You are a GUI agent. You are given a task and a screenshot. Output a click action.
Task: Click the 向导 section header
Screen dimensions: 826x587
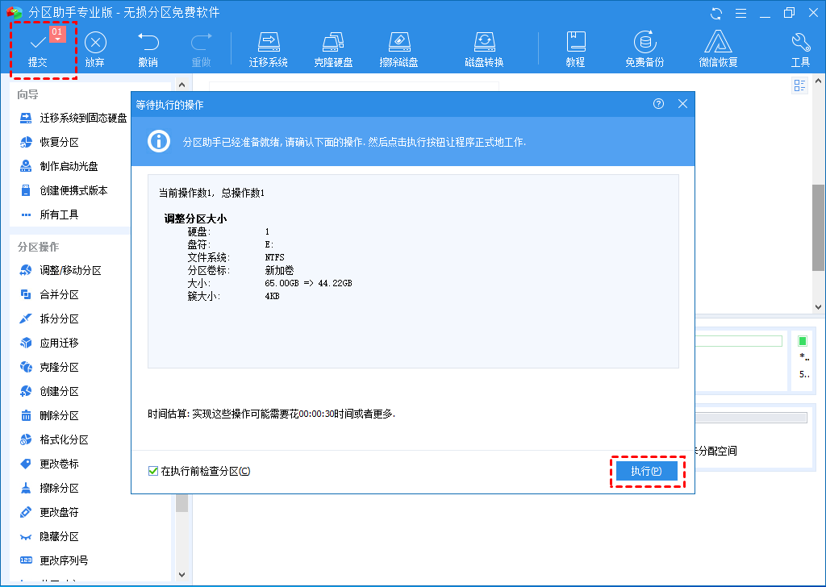tap(28, 95)
